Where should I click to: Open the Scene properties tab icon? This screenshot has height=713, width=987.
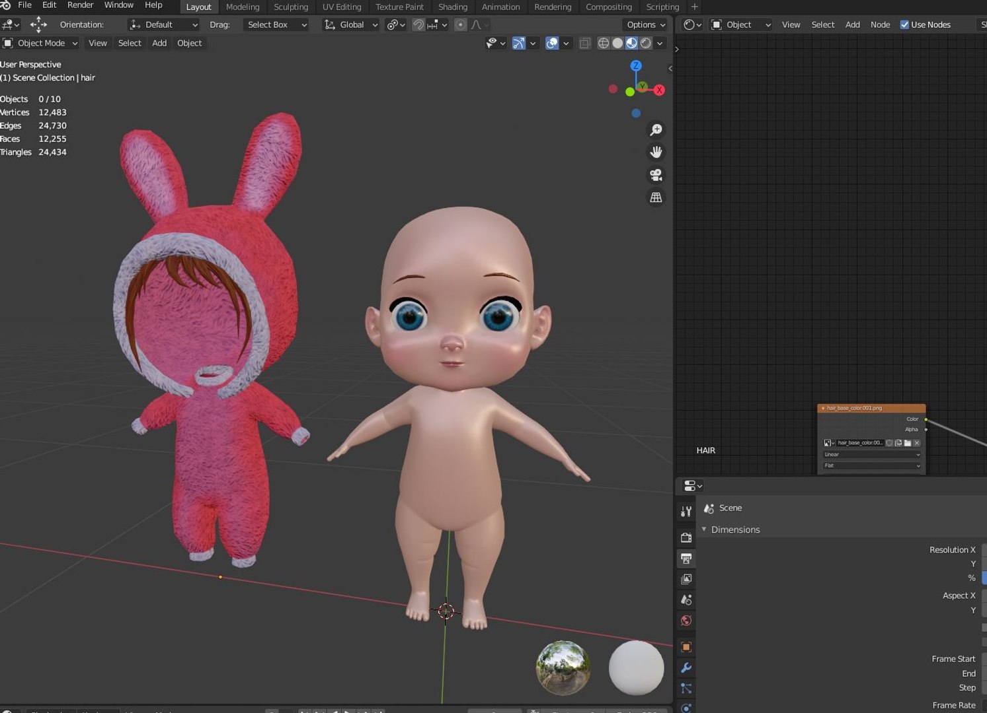[x=686, y=599]
